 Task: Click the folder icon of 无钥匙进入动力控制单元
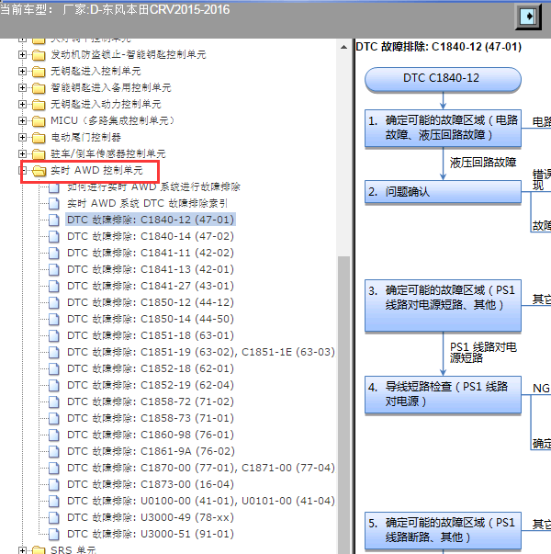click(x=39, y=105)
